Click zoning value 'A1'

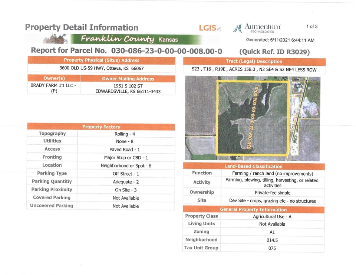coord(272,232)
